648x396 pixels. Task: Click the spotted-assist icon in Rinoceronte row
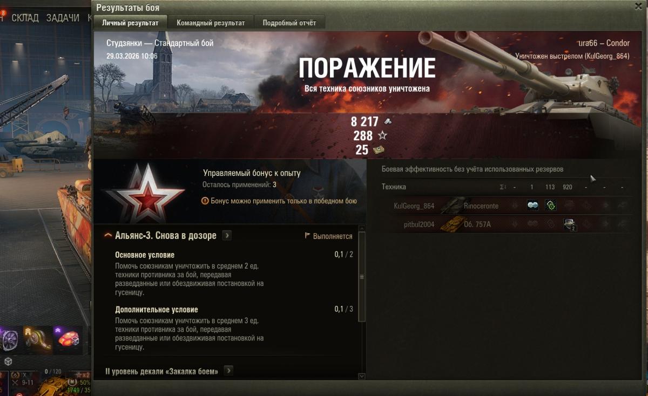tap(533, 206)
